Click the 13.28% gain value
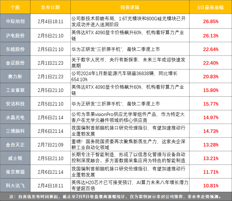 coord(211,145)
